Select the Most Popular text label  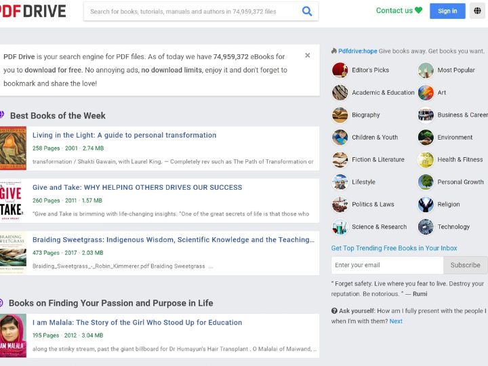click(x=456, y=70)
